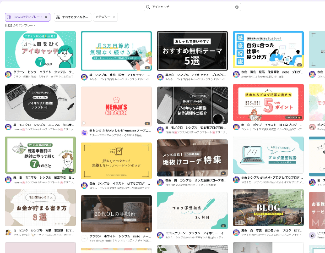Click creator avatar beside 赤 白 ポップ イラスト title
This screenshot has width=325, height=253.
(x=236, y=127)
